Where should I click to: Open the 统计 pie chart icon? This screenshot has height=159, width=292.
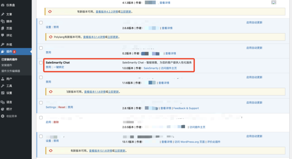click(3, 109)
